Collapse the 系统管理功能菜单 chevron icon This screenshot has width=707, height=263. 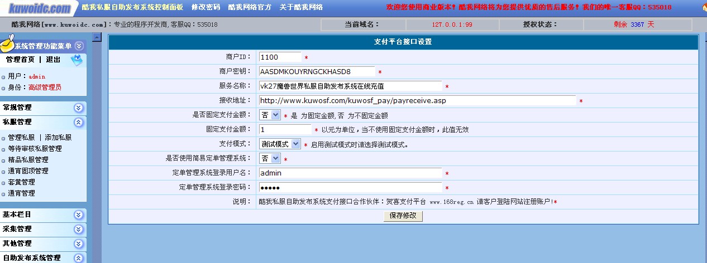coord(79,46)
